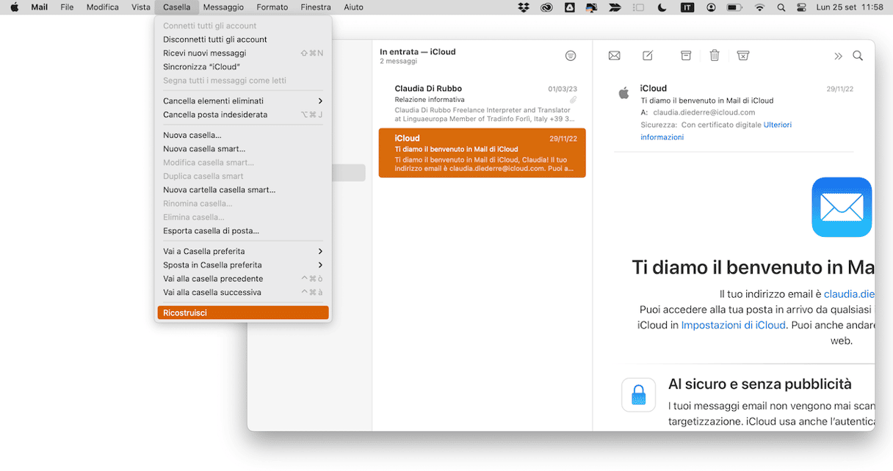Toggle Do Not Disturb moon icon

click(x=662, y=7)
